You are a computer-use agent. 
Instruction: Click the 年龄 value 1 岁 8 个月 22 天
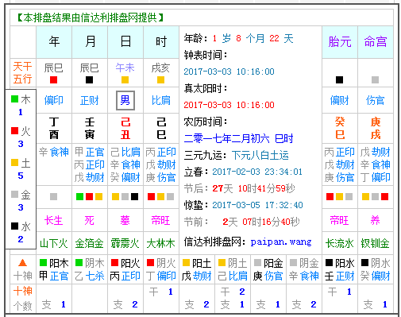[253, 39]
